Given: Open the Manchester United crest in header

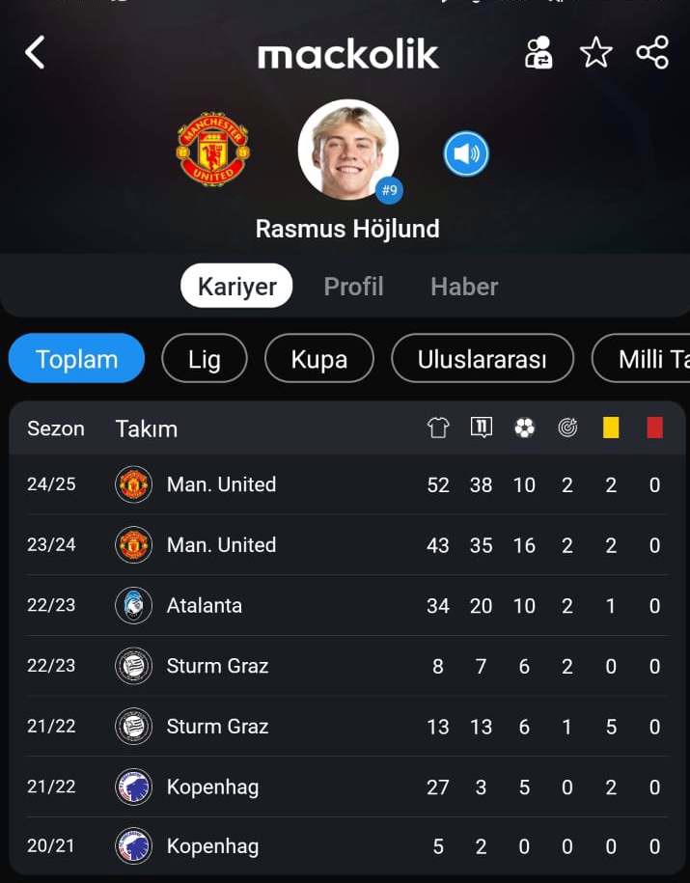Looking at the screenshot, I should (213, 150).
